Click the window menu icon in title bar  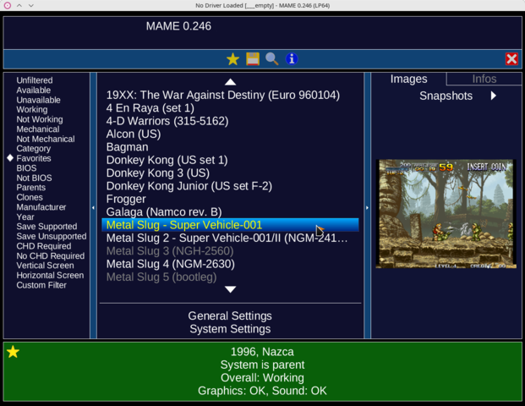[7, 5]
